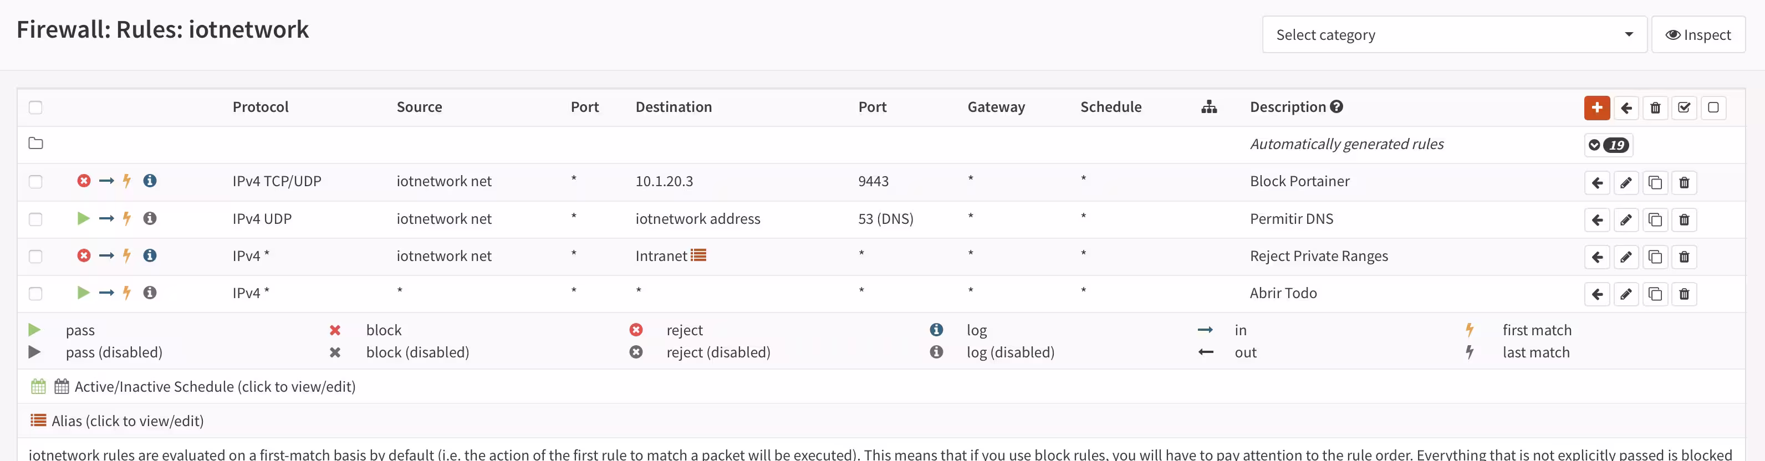Click the orange add rule plus button

(1596, 107)
